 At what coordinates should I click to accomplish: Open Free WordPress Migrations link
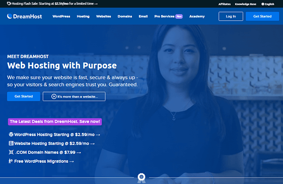(41, 161)
